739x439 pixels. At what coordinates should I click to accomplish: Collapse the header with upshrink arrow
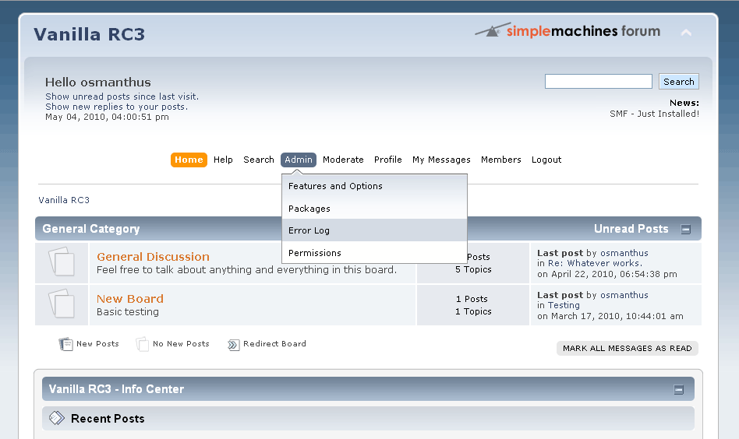(x=686, y=33)
